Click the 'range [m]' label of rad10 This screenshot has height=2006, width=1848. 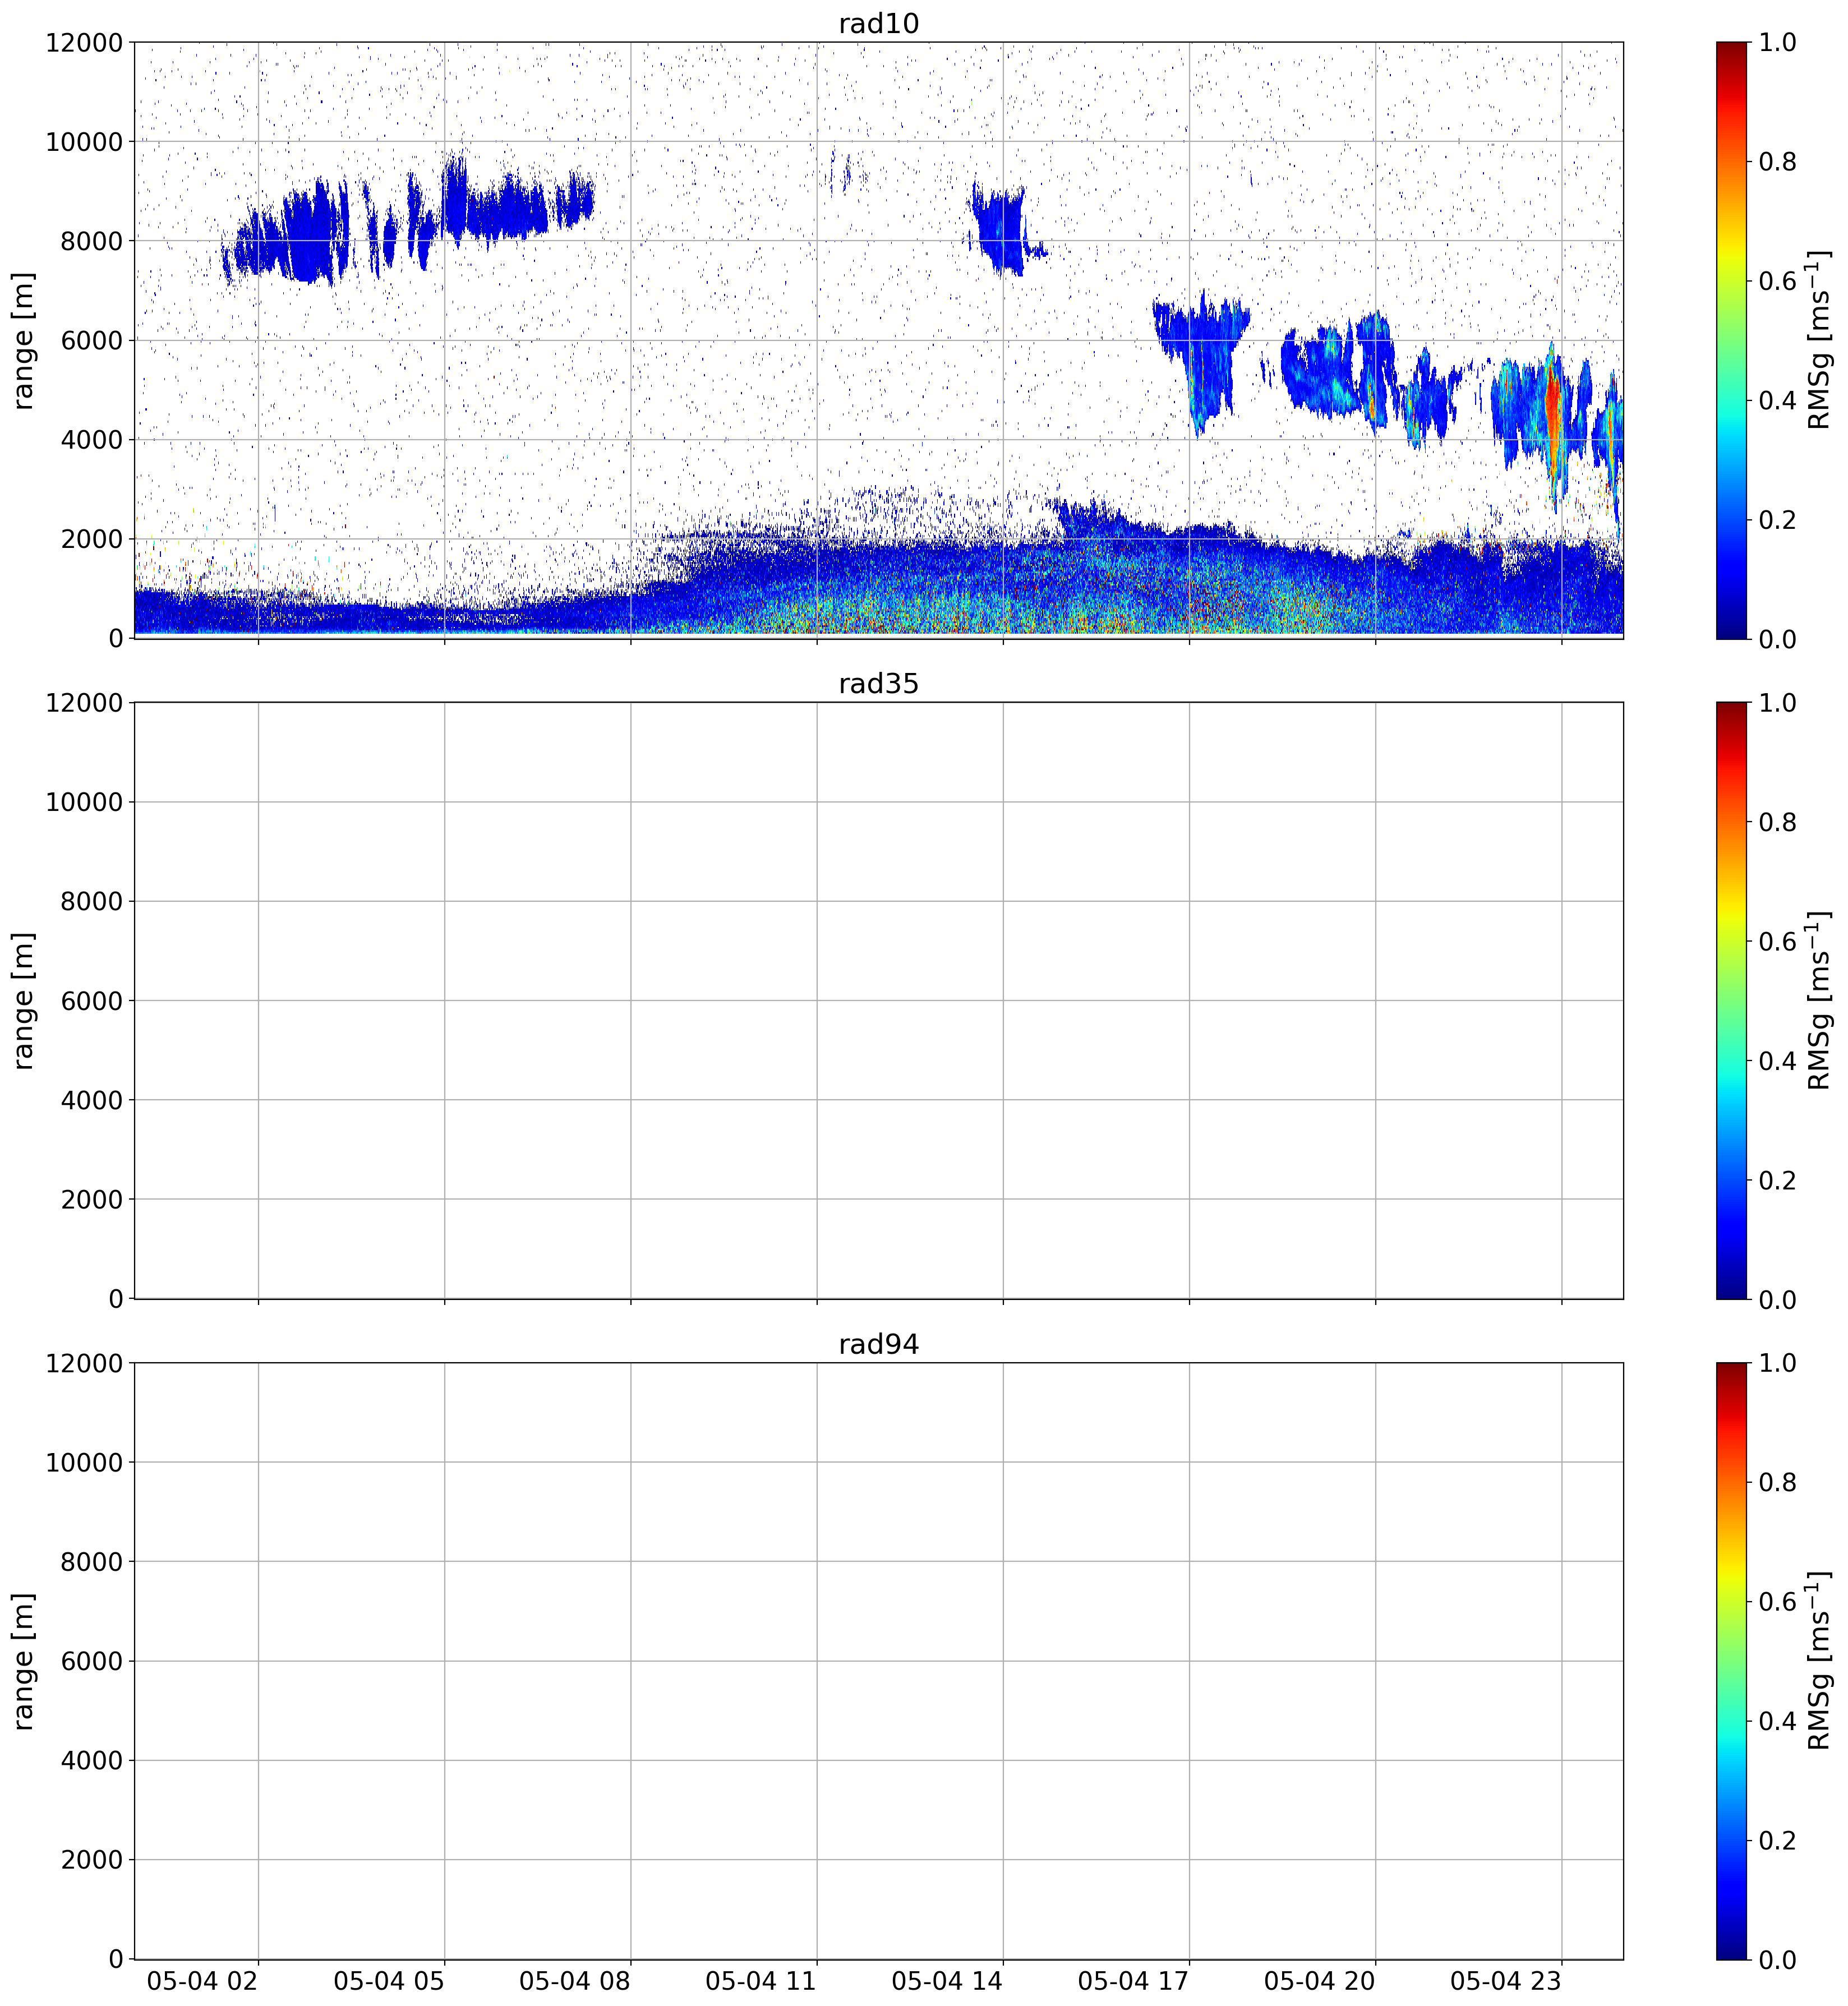pos(23,340)
